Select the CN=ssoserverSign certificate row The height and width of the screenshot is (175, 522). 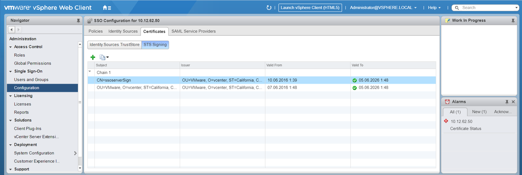pos(261,80)
